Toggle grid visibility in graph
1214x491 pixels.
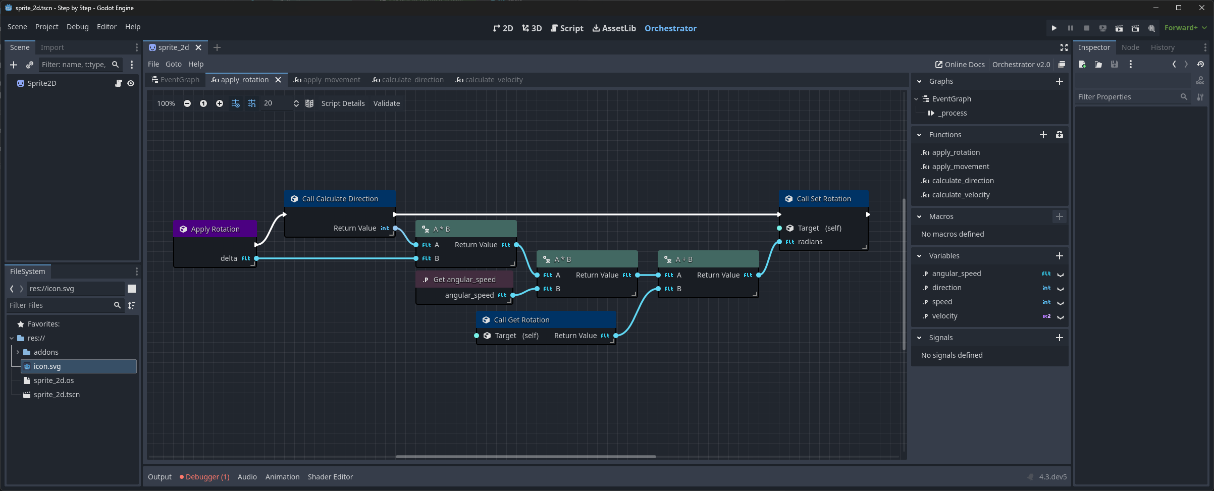236,103
